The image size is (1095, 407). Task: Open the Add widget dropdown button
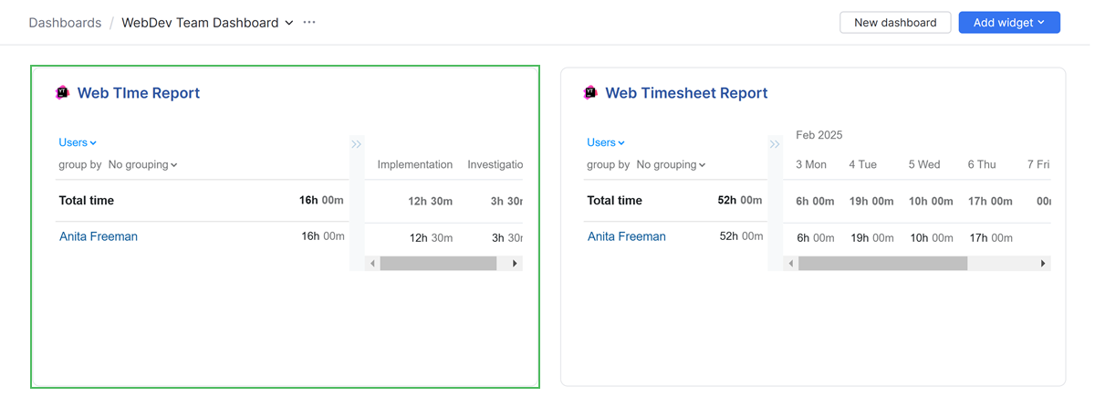(x=1008, y=23)
